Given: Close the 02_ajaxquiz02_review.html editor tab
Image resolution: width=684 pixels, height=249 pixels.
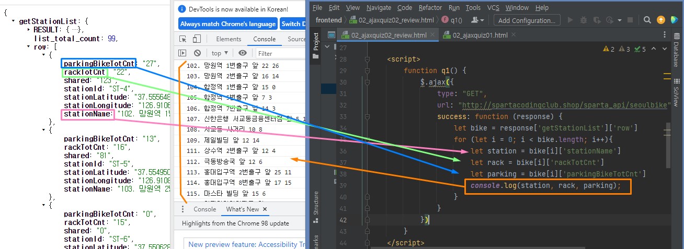Looking at the screenshot, I should click(431, 35).
